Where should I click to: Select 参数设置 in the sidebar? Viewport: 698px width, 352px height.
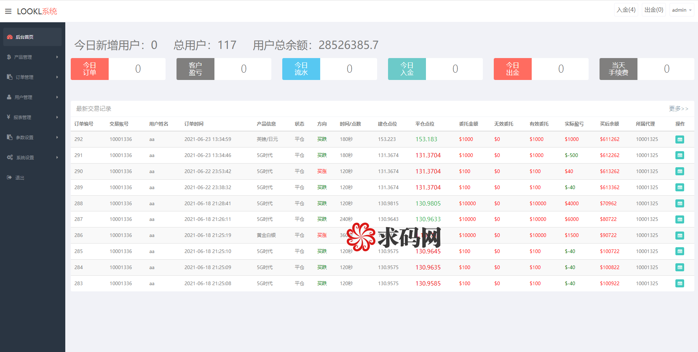[24, 137]
